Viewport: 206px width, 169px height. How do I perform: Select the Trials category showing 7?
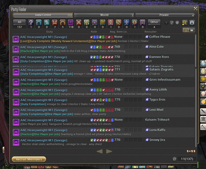(55, 22)
